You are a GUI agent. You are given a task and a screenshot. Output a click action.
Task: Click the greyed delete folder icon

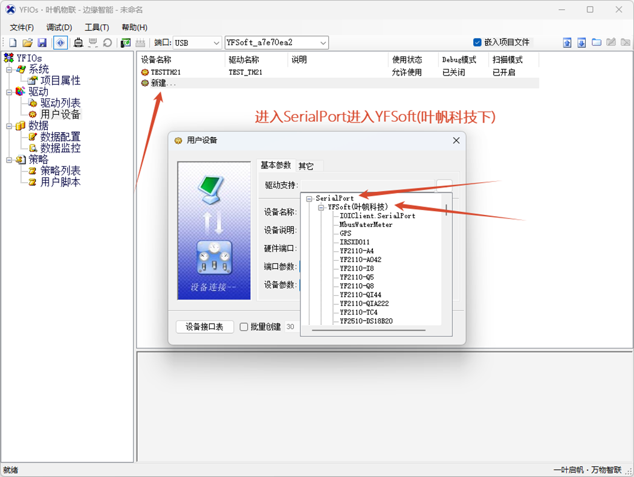click(626, 42)
